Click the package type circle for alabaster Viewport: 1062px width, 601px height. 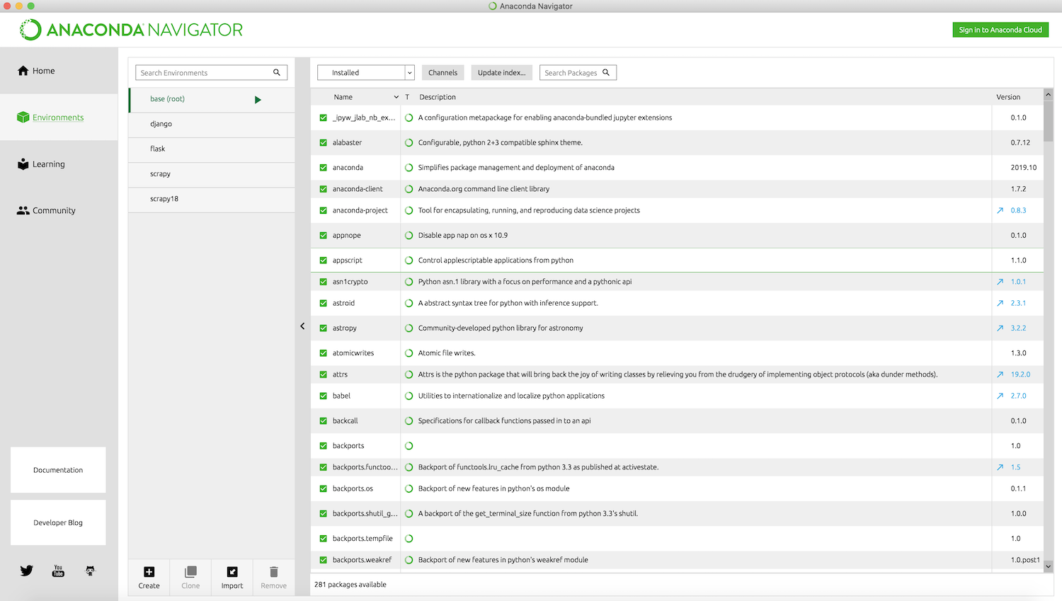coord(409,143)
